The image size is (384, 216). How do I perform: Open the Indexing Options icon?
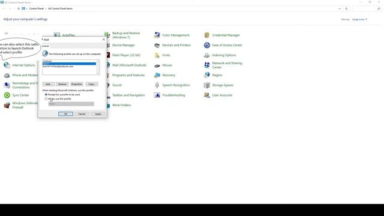click(207, 55)
